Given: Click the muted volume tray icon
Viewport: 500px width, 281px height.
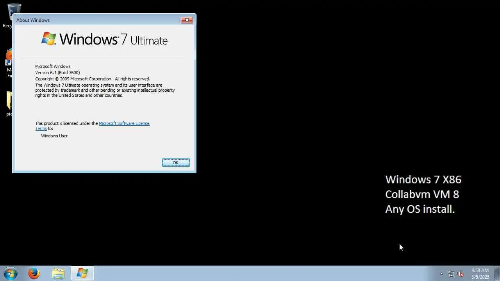Looking at the screenshot, I should pos(461,274).
